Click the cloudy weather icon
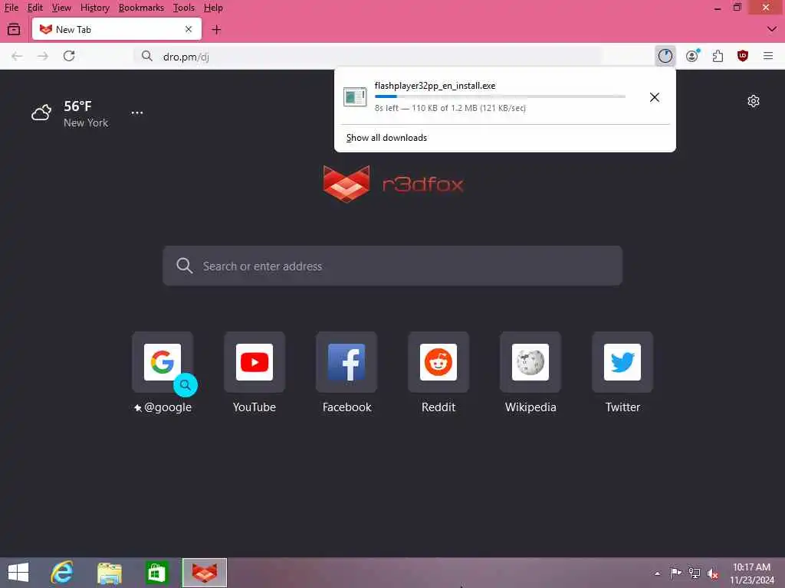785x588 pixels. pyautogui.click(x=41, y=112)
